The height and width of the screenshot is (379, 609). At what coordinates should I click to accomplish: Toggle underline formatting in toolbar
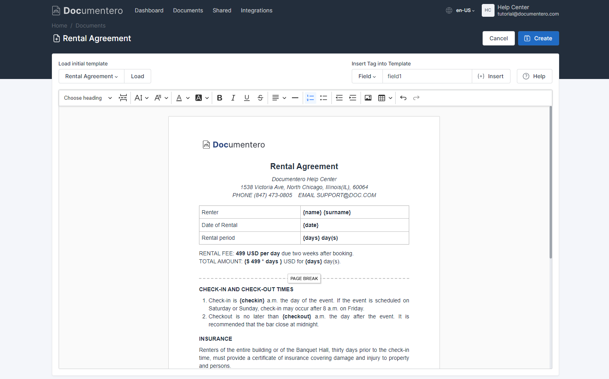[247, 98]
